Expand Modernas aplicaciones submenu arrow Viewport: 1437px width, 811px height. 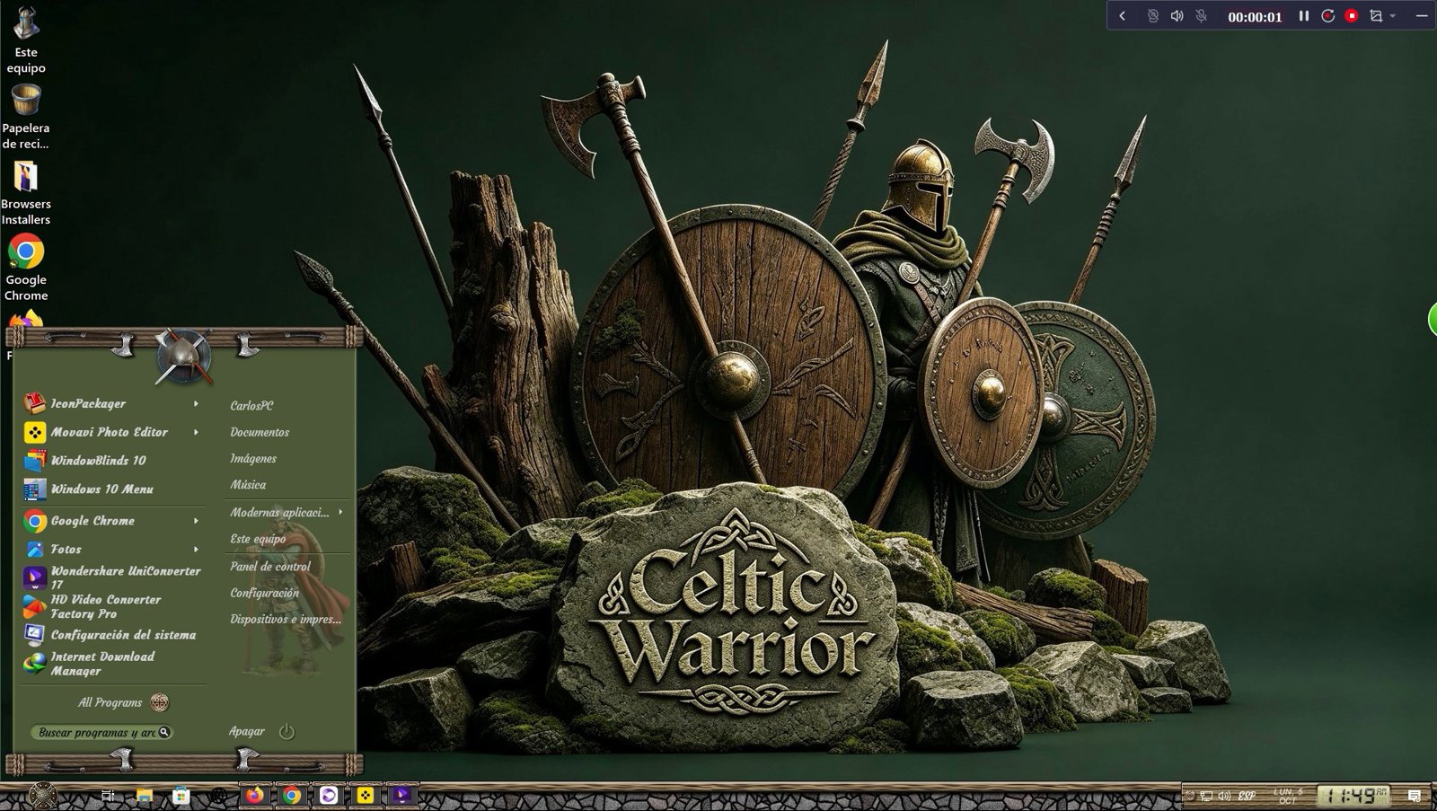pos(340,512)
